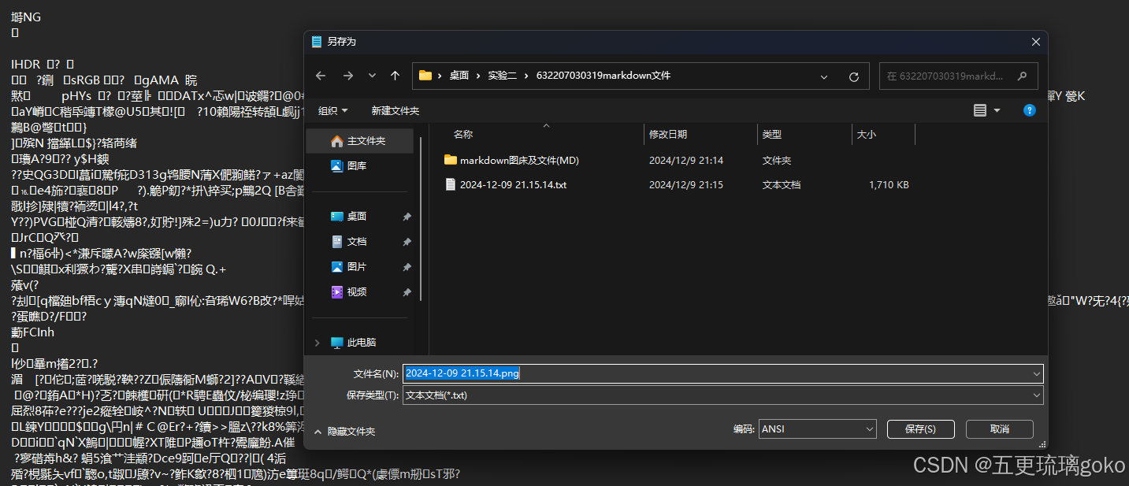Image resolution: width=1129 pixels, height=486 pixels.
Task: Open the view options dropdown arrow
Action: tap(997, 111)
